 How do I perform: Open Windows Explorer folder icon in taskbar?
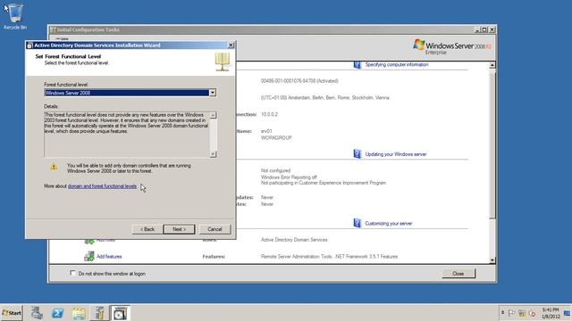[x=79, y=313]
